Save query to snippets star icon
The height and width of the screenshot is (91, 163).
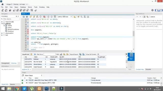tap(74, 17)
